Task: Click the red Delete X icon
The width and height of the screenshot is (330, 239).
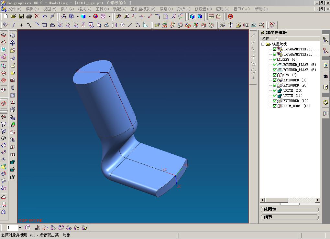Action: [x=37, y=16]
